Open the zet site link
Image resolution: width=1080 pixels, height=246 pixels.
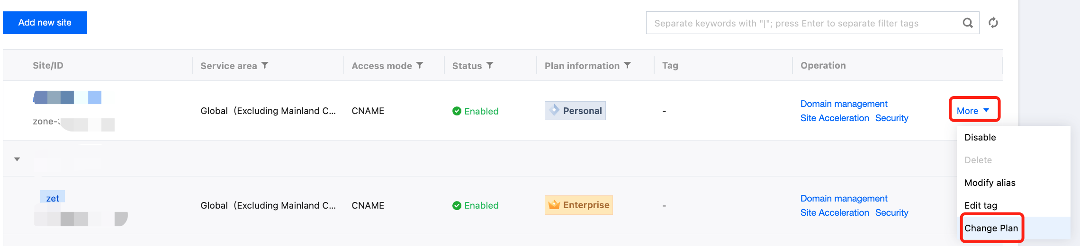point(53,198)
